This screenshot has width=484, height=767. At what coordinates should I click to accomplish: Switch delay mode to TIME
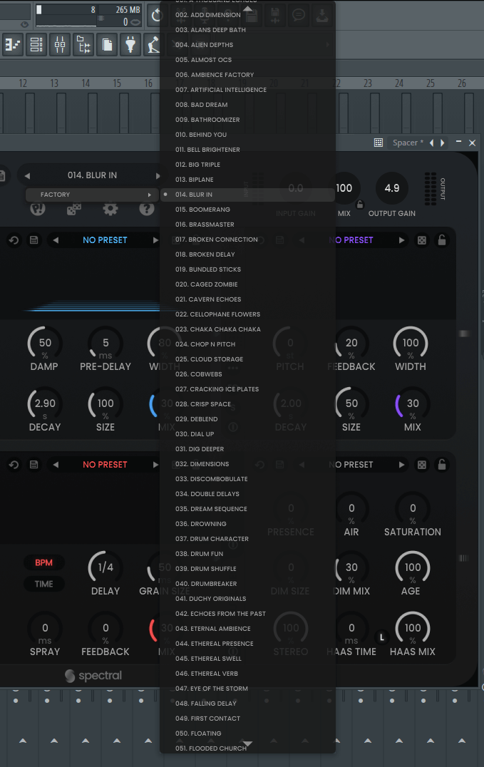pyautogui.click(x=43, y=584)
